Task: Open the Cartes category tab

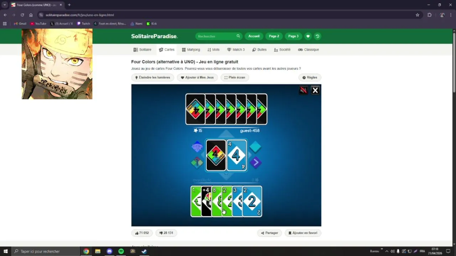Action: click(167, 50)
